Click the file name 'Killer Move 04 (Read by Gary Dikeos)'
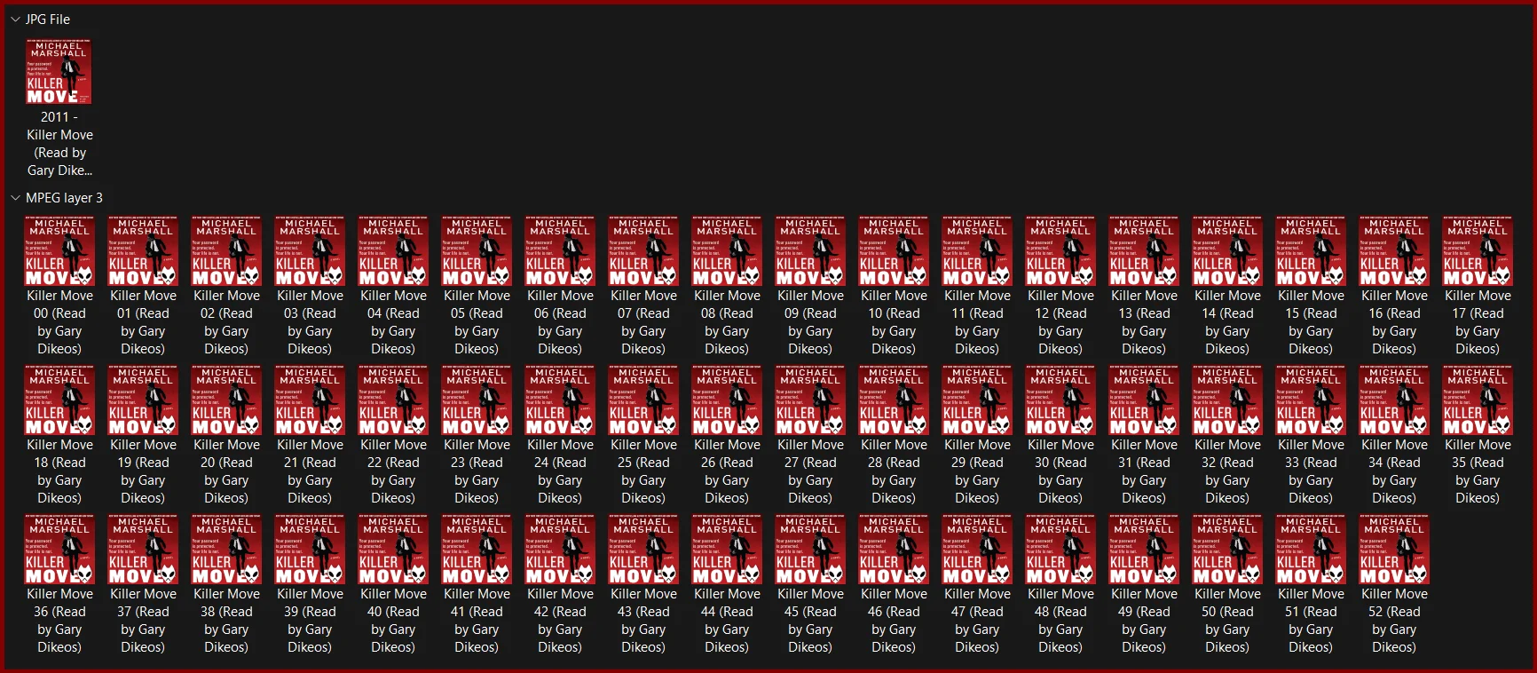This screenshot has width=1537, height=673. [x=393, y=322]
